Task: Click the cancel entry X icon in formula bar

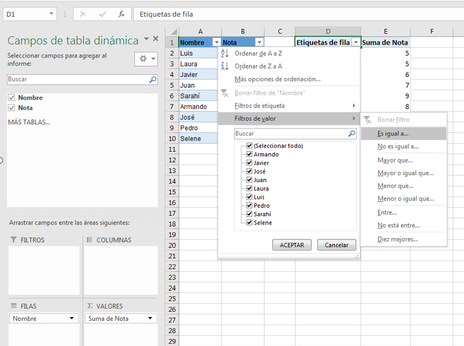Action: pyautogui.click(x=83, y=14)
